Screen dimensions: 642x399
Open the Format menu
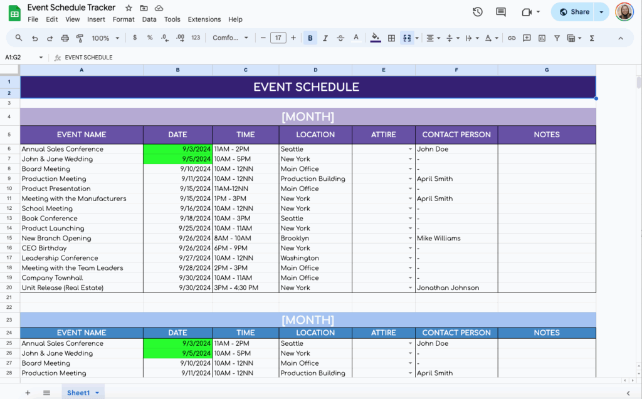(x=124, y=19)
